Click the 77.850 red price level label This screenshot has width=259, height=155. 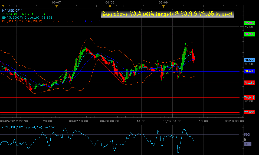point(249,112)
